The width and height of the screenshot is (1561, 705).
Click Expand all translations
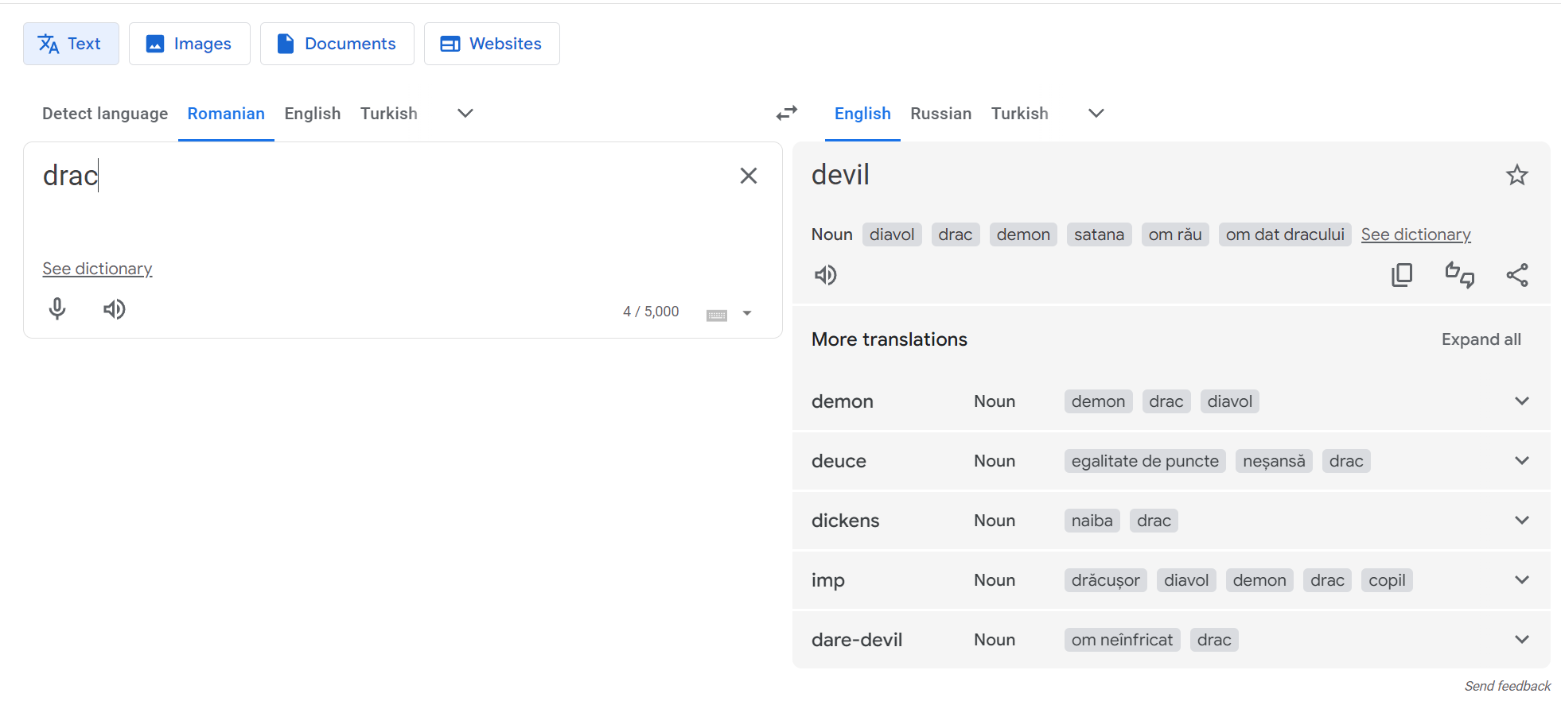coord(1481,339)
